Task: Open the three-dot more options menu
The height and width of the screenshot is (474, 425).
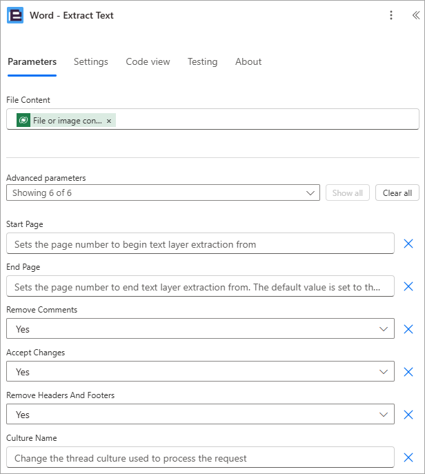Action: (391, 15)
